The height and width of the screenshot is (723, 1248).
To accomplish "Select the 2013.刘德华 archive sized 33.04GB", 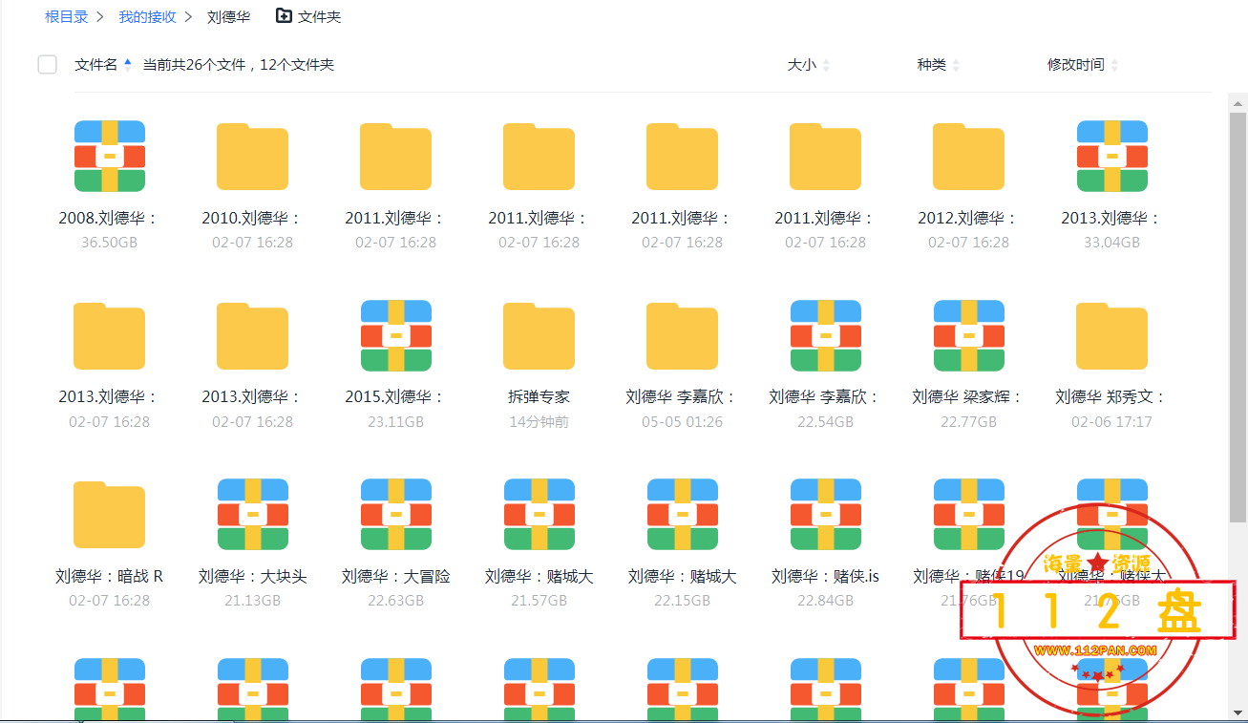I will click(x=1111, y=157).
